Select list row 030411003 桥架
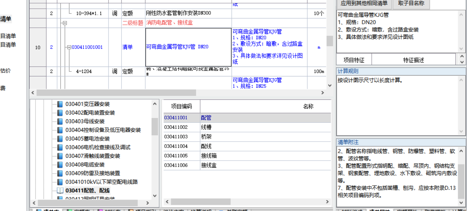 pyautogui.click(x=247, y=137)
